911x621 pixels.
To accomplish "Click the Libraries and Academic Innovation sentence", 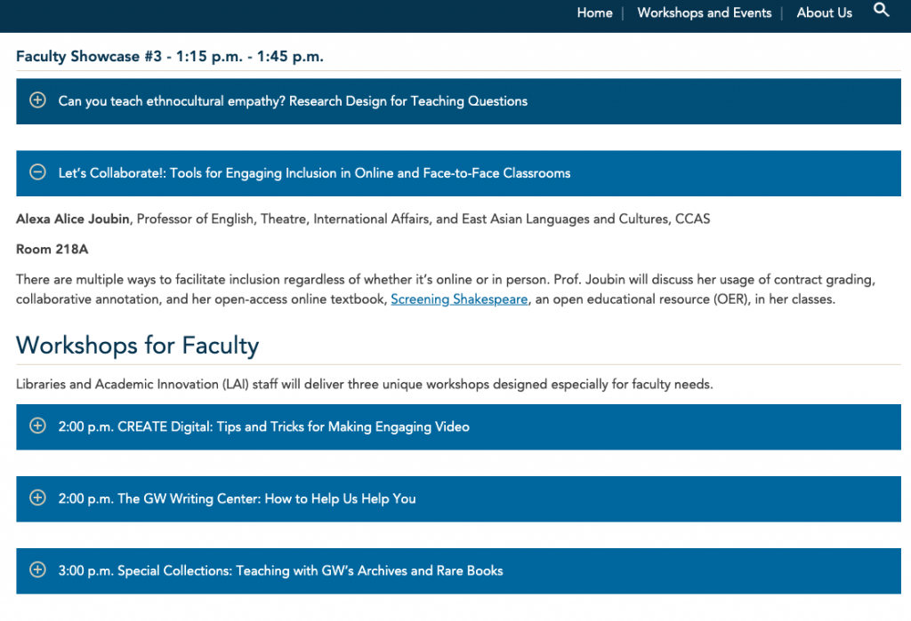I will tap(365, 385).
